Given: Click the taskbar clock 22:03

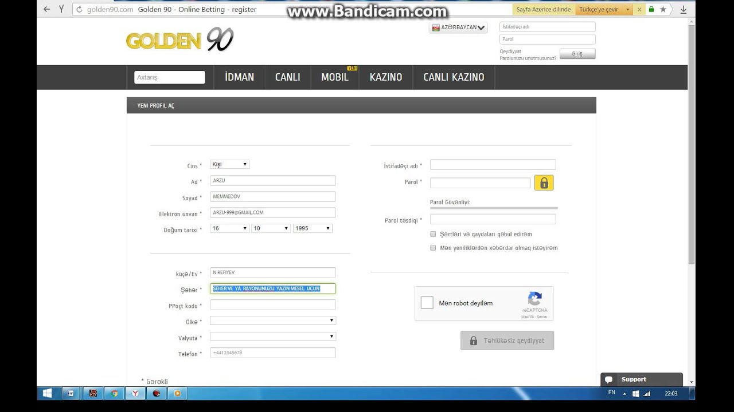Looking at the screenshot, I should 671,394.
